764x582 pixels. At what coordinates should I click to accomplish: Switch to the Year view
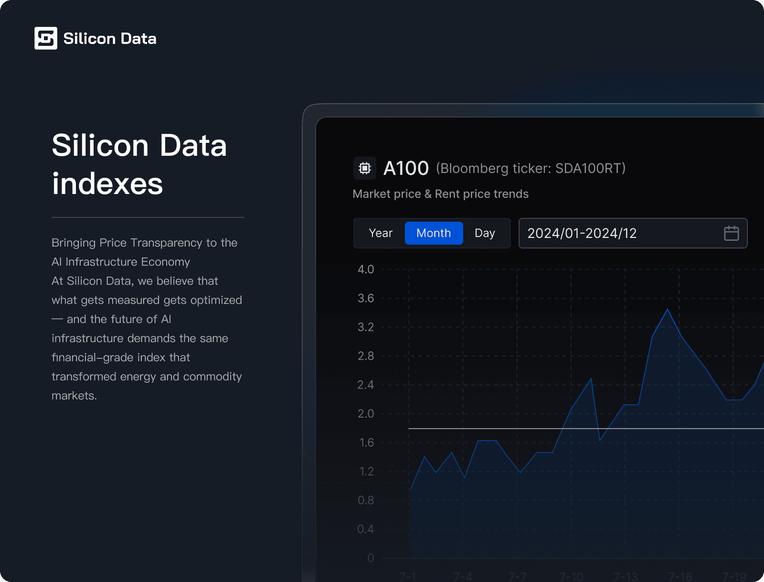pyautogui.click(x=381, y=233)
